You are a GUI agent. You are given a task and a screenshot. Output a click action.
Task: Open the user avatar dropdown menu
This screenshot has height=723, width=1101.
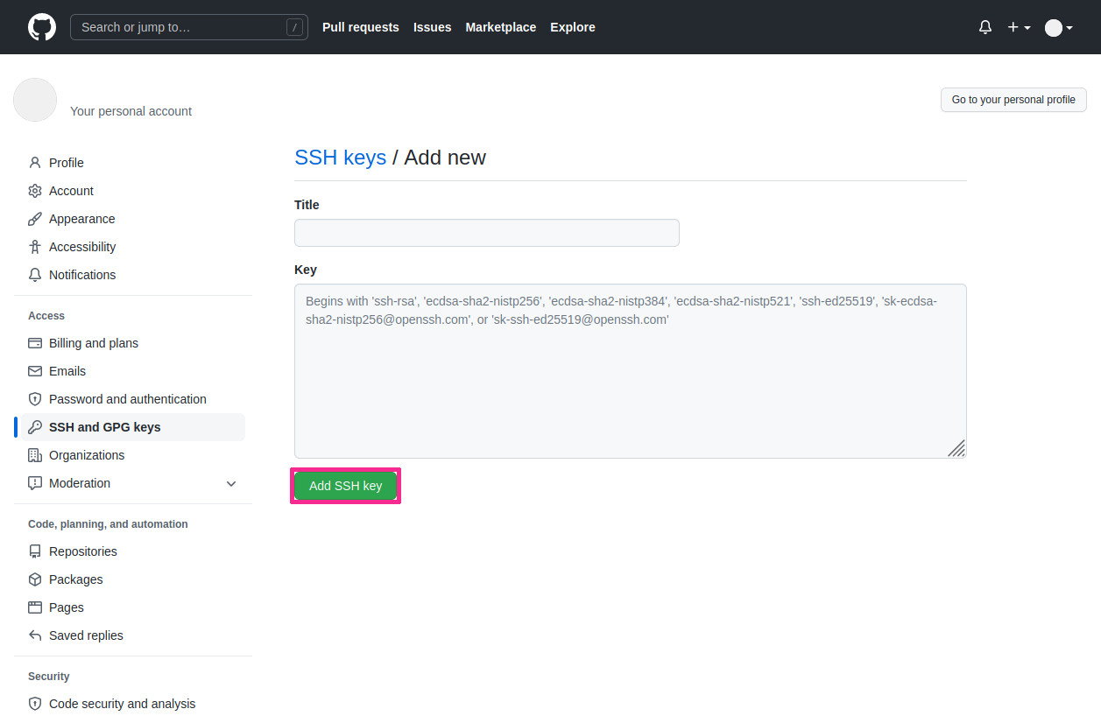(1058, 27)
